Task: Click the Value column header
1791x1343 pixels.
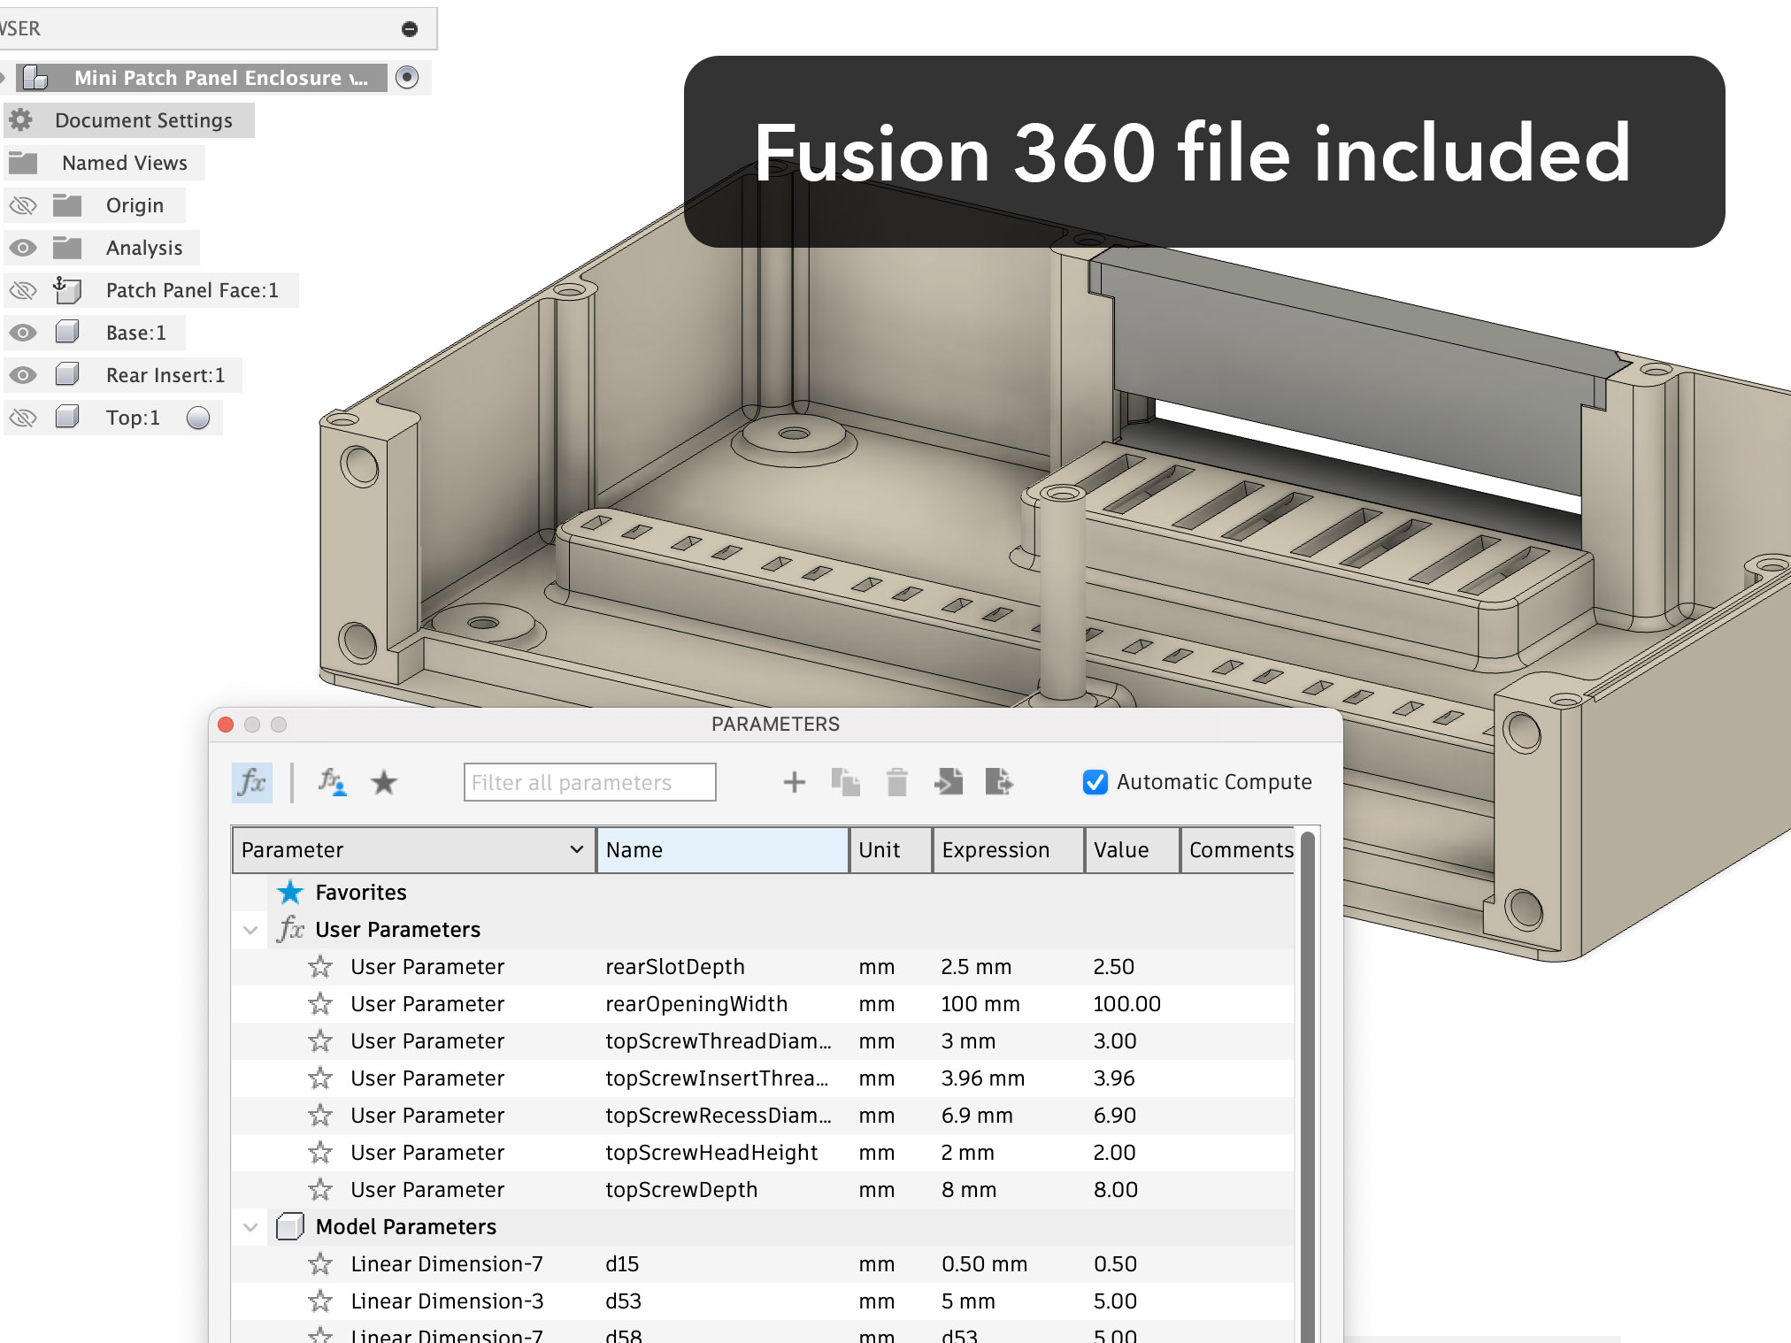Action: pos(1133,849)
